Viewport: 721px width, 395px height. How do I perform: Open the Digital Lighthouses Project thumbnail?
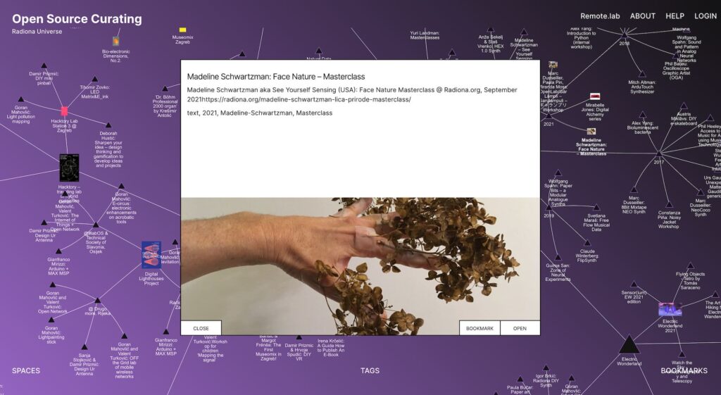pyautogui.click(x=151, y=255)
